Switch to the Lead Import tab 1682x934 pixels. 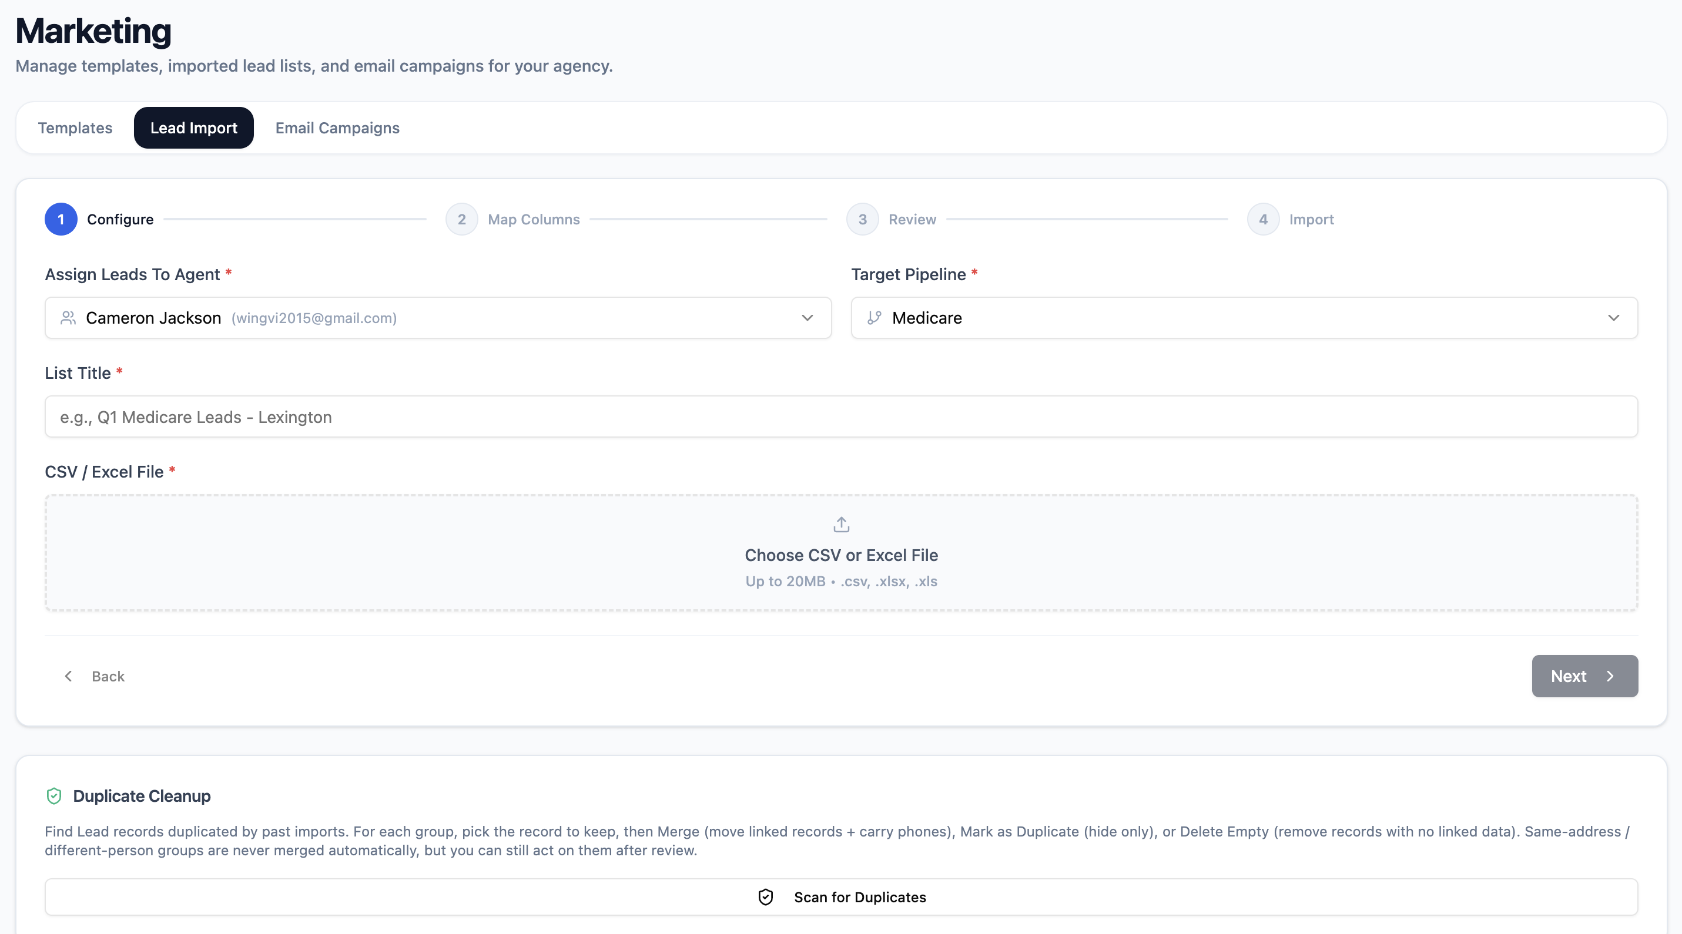pos(194,128)
